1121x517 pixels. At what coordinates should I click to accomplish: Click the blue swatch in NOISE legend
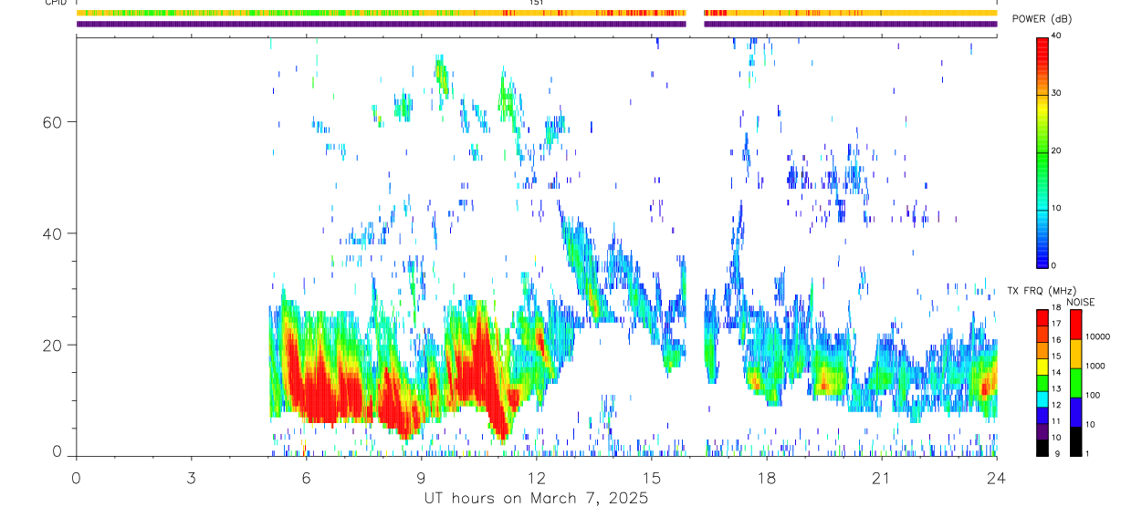1074,412
